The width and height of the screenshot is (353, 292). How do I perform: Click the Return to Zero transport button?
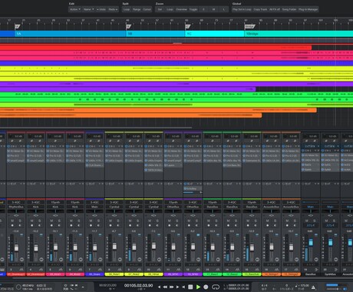tap(183, 287)
